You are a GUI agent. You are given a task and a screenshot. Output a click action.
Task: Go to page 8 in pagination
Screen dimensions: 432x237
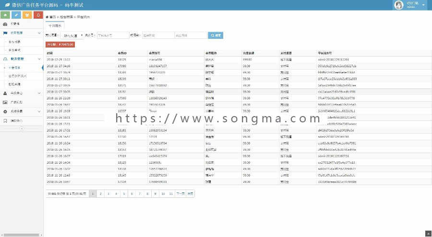147,194
